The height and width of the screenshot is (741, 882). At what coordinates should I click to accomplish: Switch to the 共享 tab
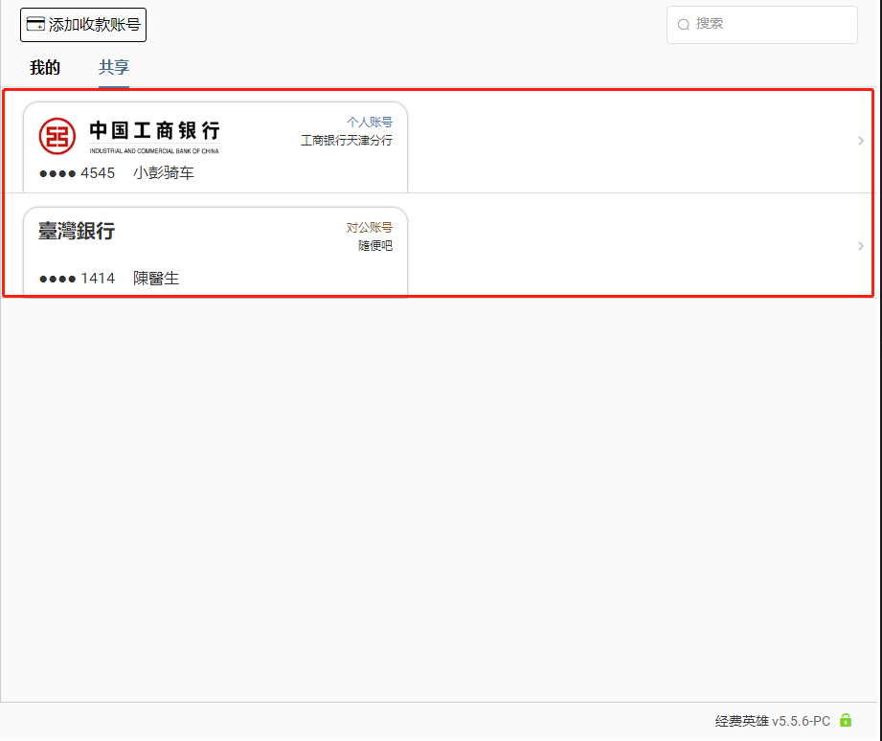coord(114,67)
